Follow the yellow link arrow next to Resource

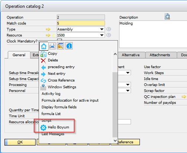(x=48, y=35)
